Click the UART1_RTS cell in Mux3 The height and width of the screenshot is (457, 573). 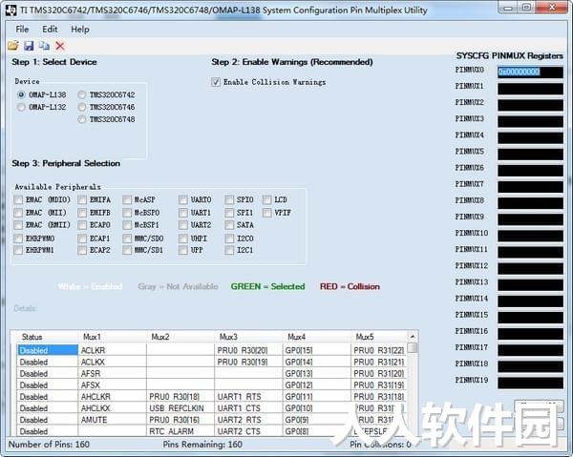(x=248, y=397)
